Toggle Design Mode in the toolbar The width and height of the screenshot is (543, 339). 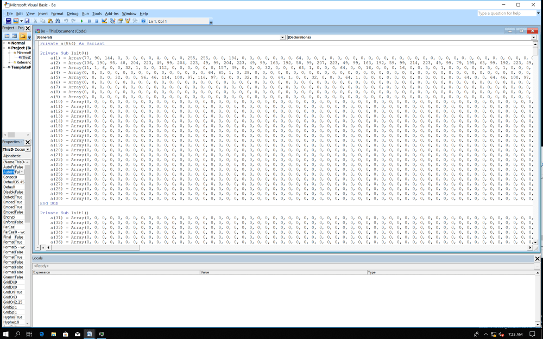pyautogui.click(x=104, y=21)
